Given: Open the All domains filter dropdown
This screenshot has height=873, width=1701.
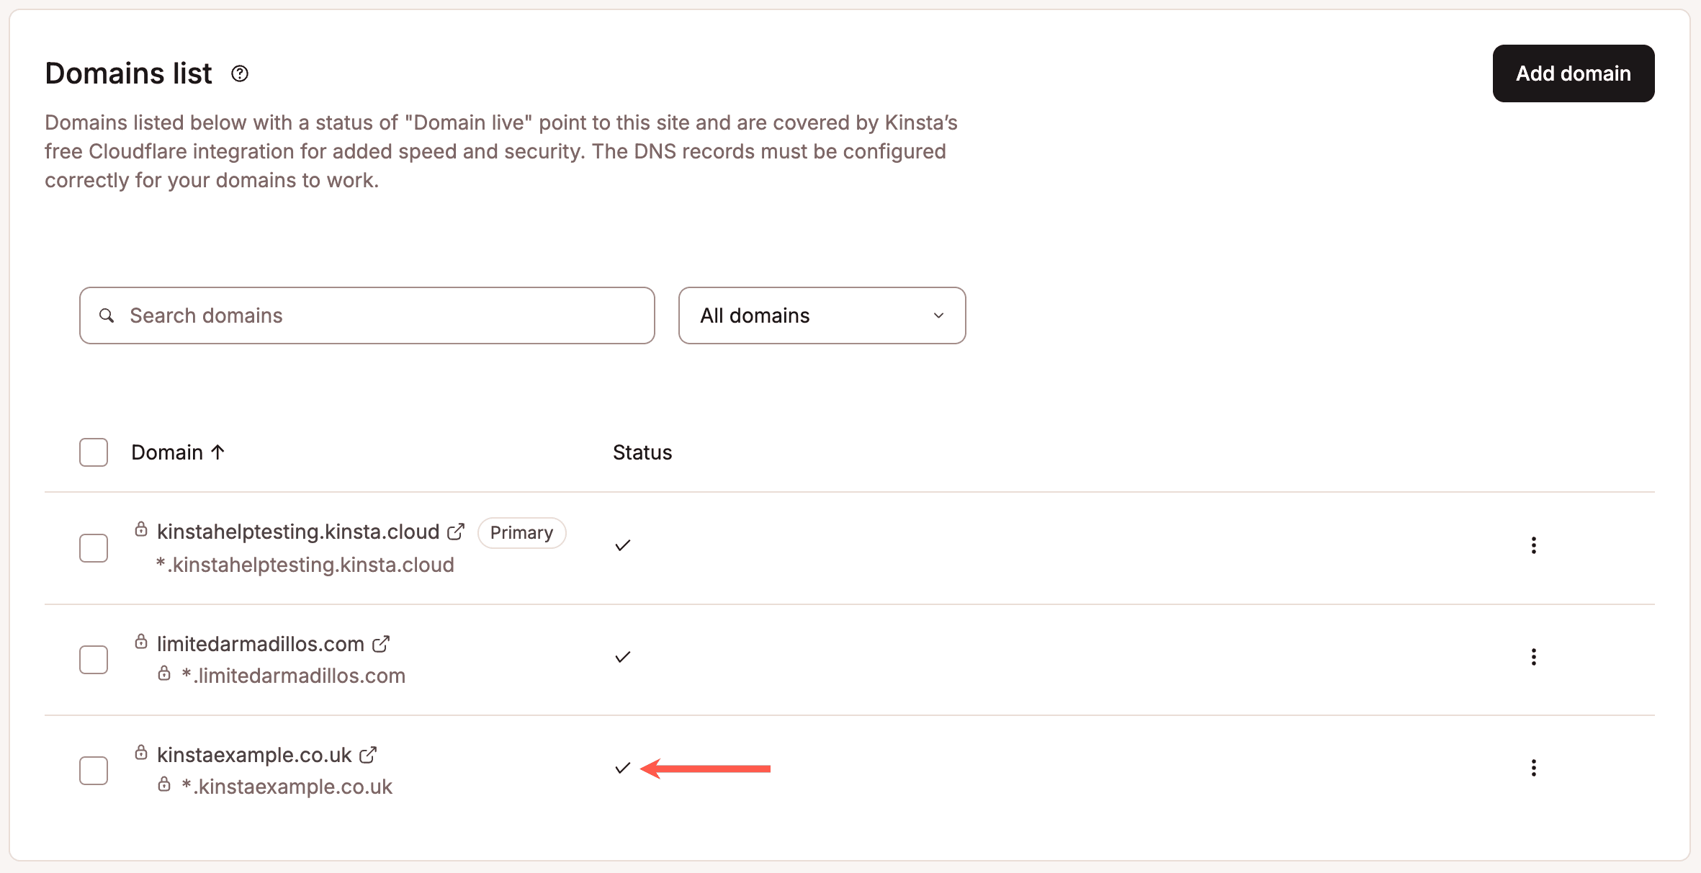Looking at the screenshot, I should [821, 315].
